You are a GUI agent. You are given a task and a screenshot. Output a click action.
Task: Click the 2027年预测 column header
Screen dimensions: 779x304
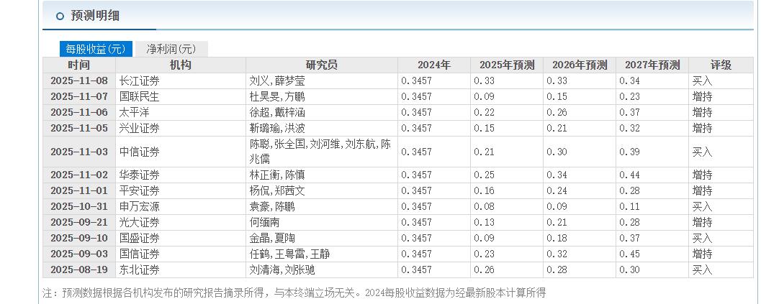[x=652, y=65]
